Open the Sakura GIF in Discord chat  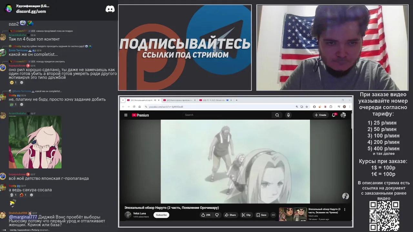(35, 142)
